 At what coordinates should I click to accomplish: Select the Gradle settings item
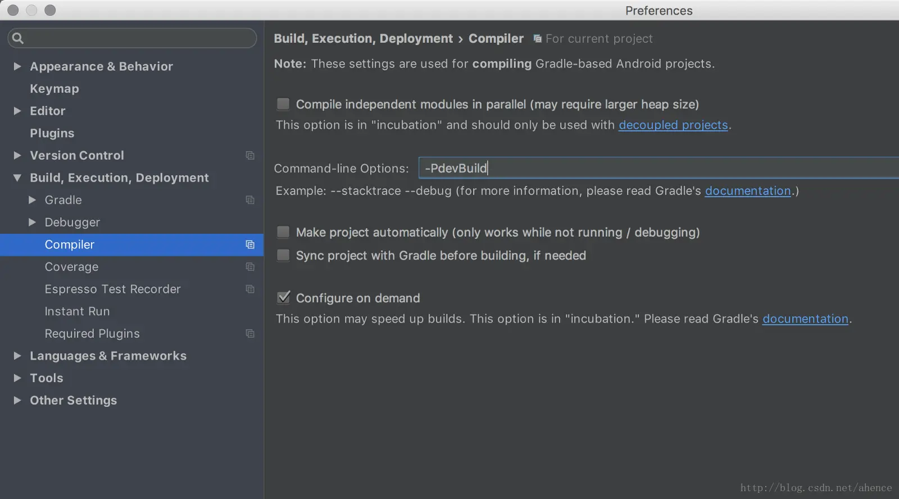(63, 200)
